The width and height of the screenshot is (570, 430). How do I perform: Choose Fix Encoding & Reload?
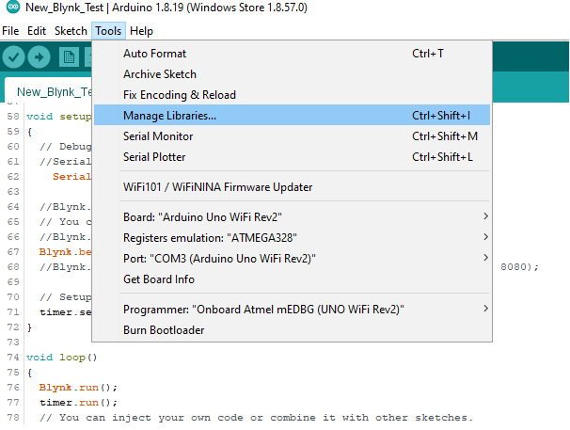click(x=292, y=95)
